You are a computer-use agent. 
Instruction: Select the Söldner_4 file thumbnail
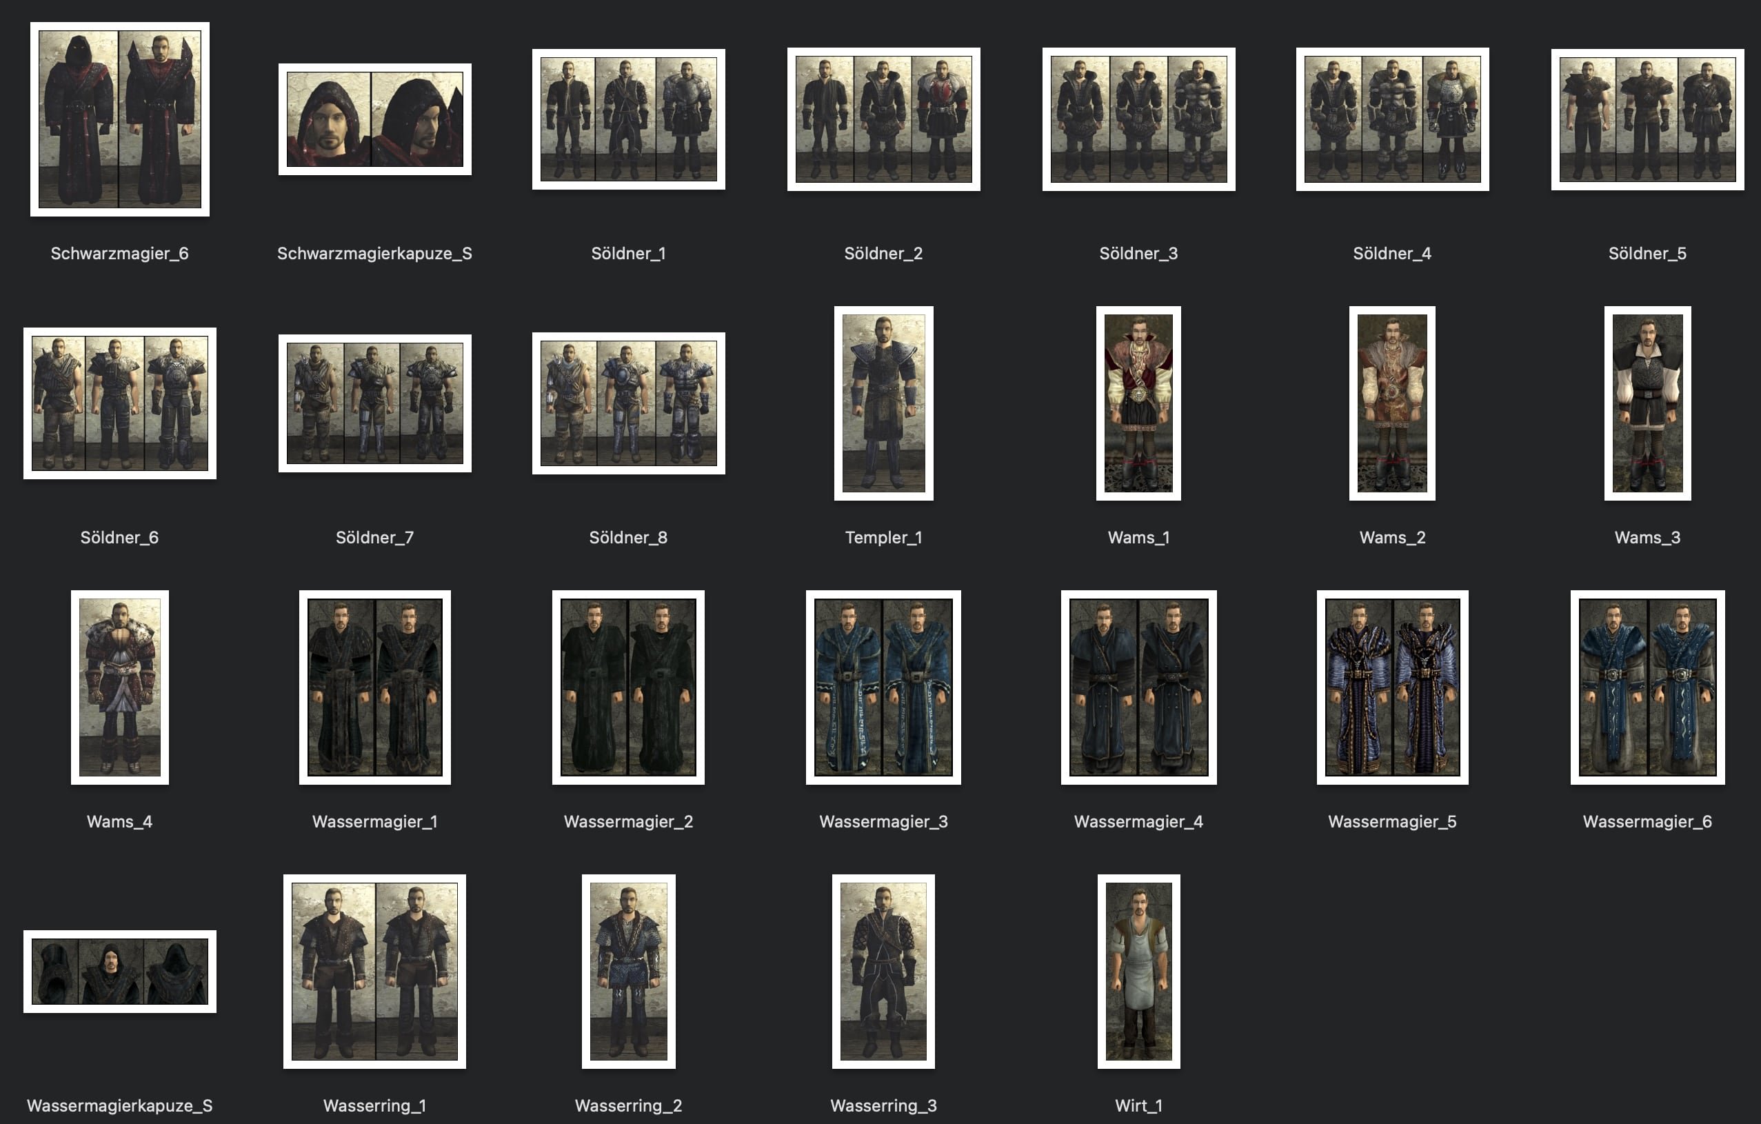click(x=1391, y=119)
